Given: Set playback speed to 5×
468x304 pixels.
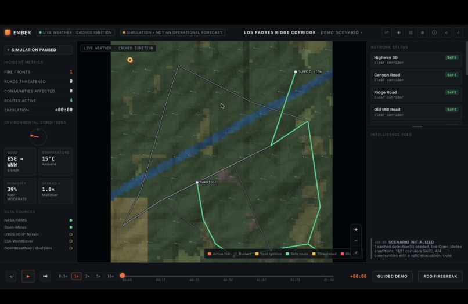Looking at the screenshot, I should pyautogui.click(x=99, y=276).
